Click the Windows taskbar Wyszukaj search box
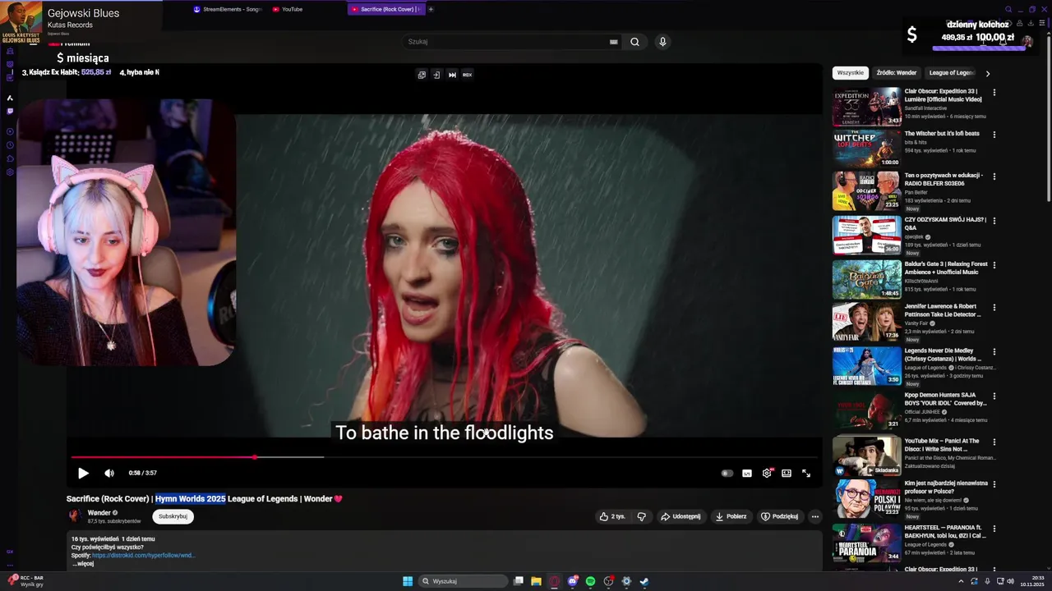Screen dimensions: 1052x591 tap(461, 581)
